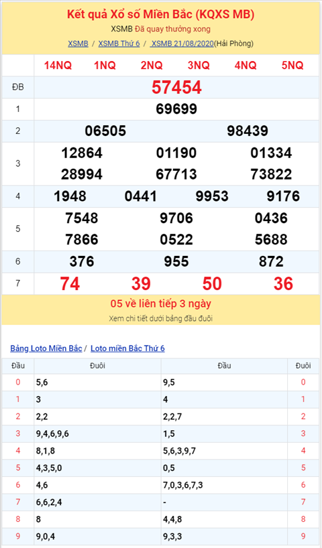Click third prize number 01334

pos(271,153)
